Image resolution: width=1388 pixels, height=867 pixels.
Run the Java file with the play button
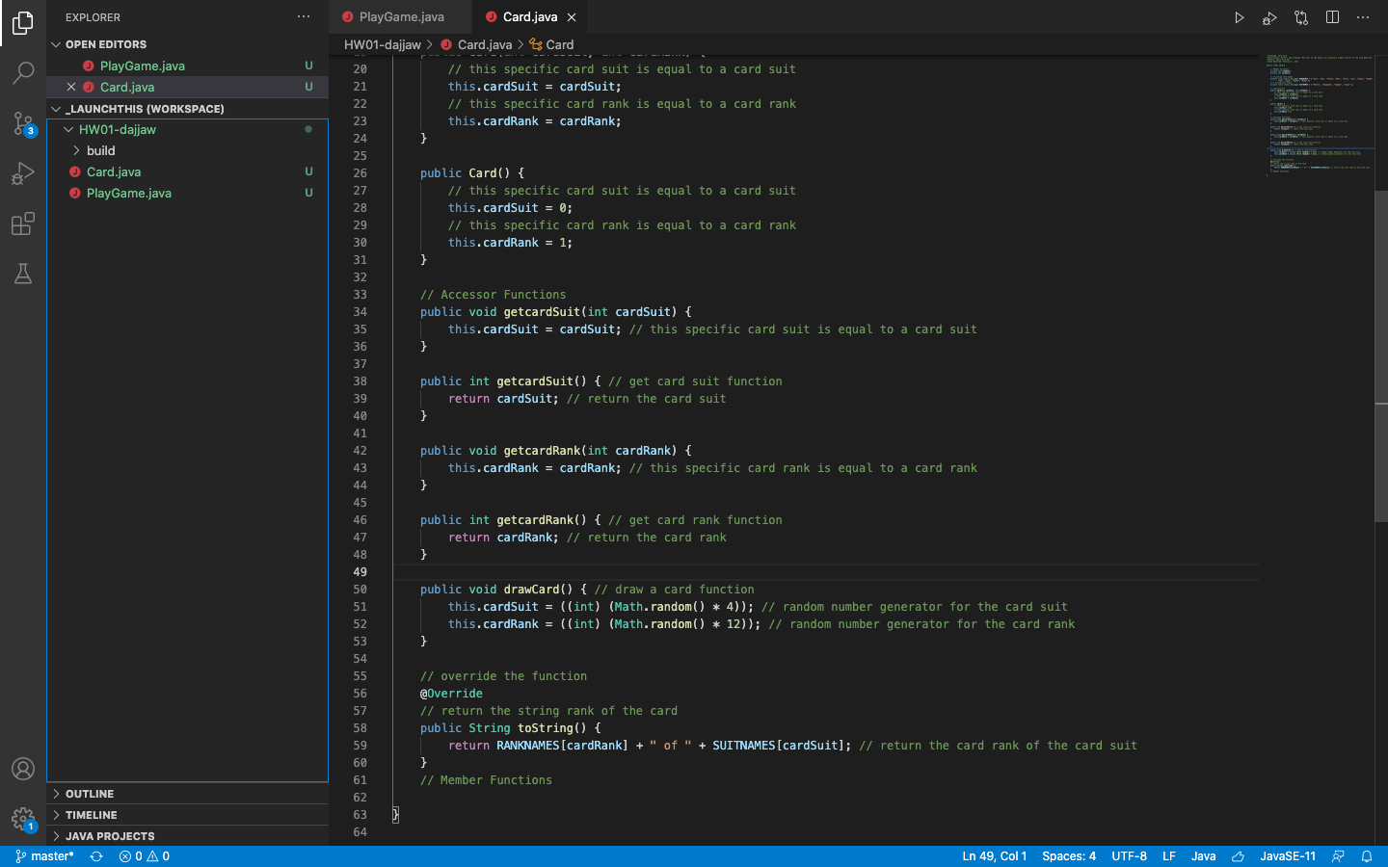pos(1239,16)
